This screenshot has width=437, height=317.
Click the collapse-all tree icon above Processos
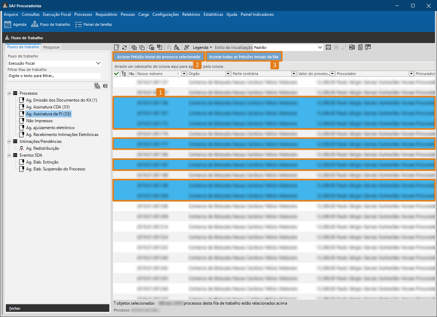tap(105, 86)
